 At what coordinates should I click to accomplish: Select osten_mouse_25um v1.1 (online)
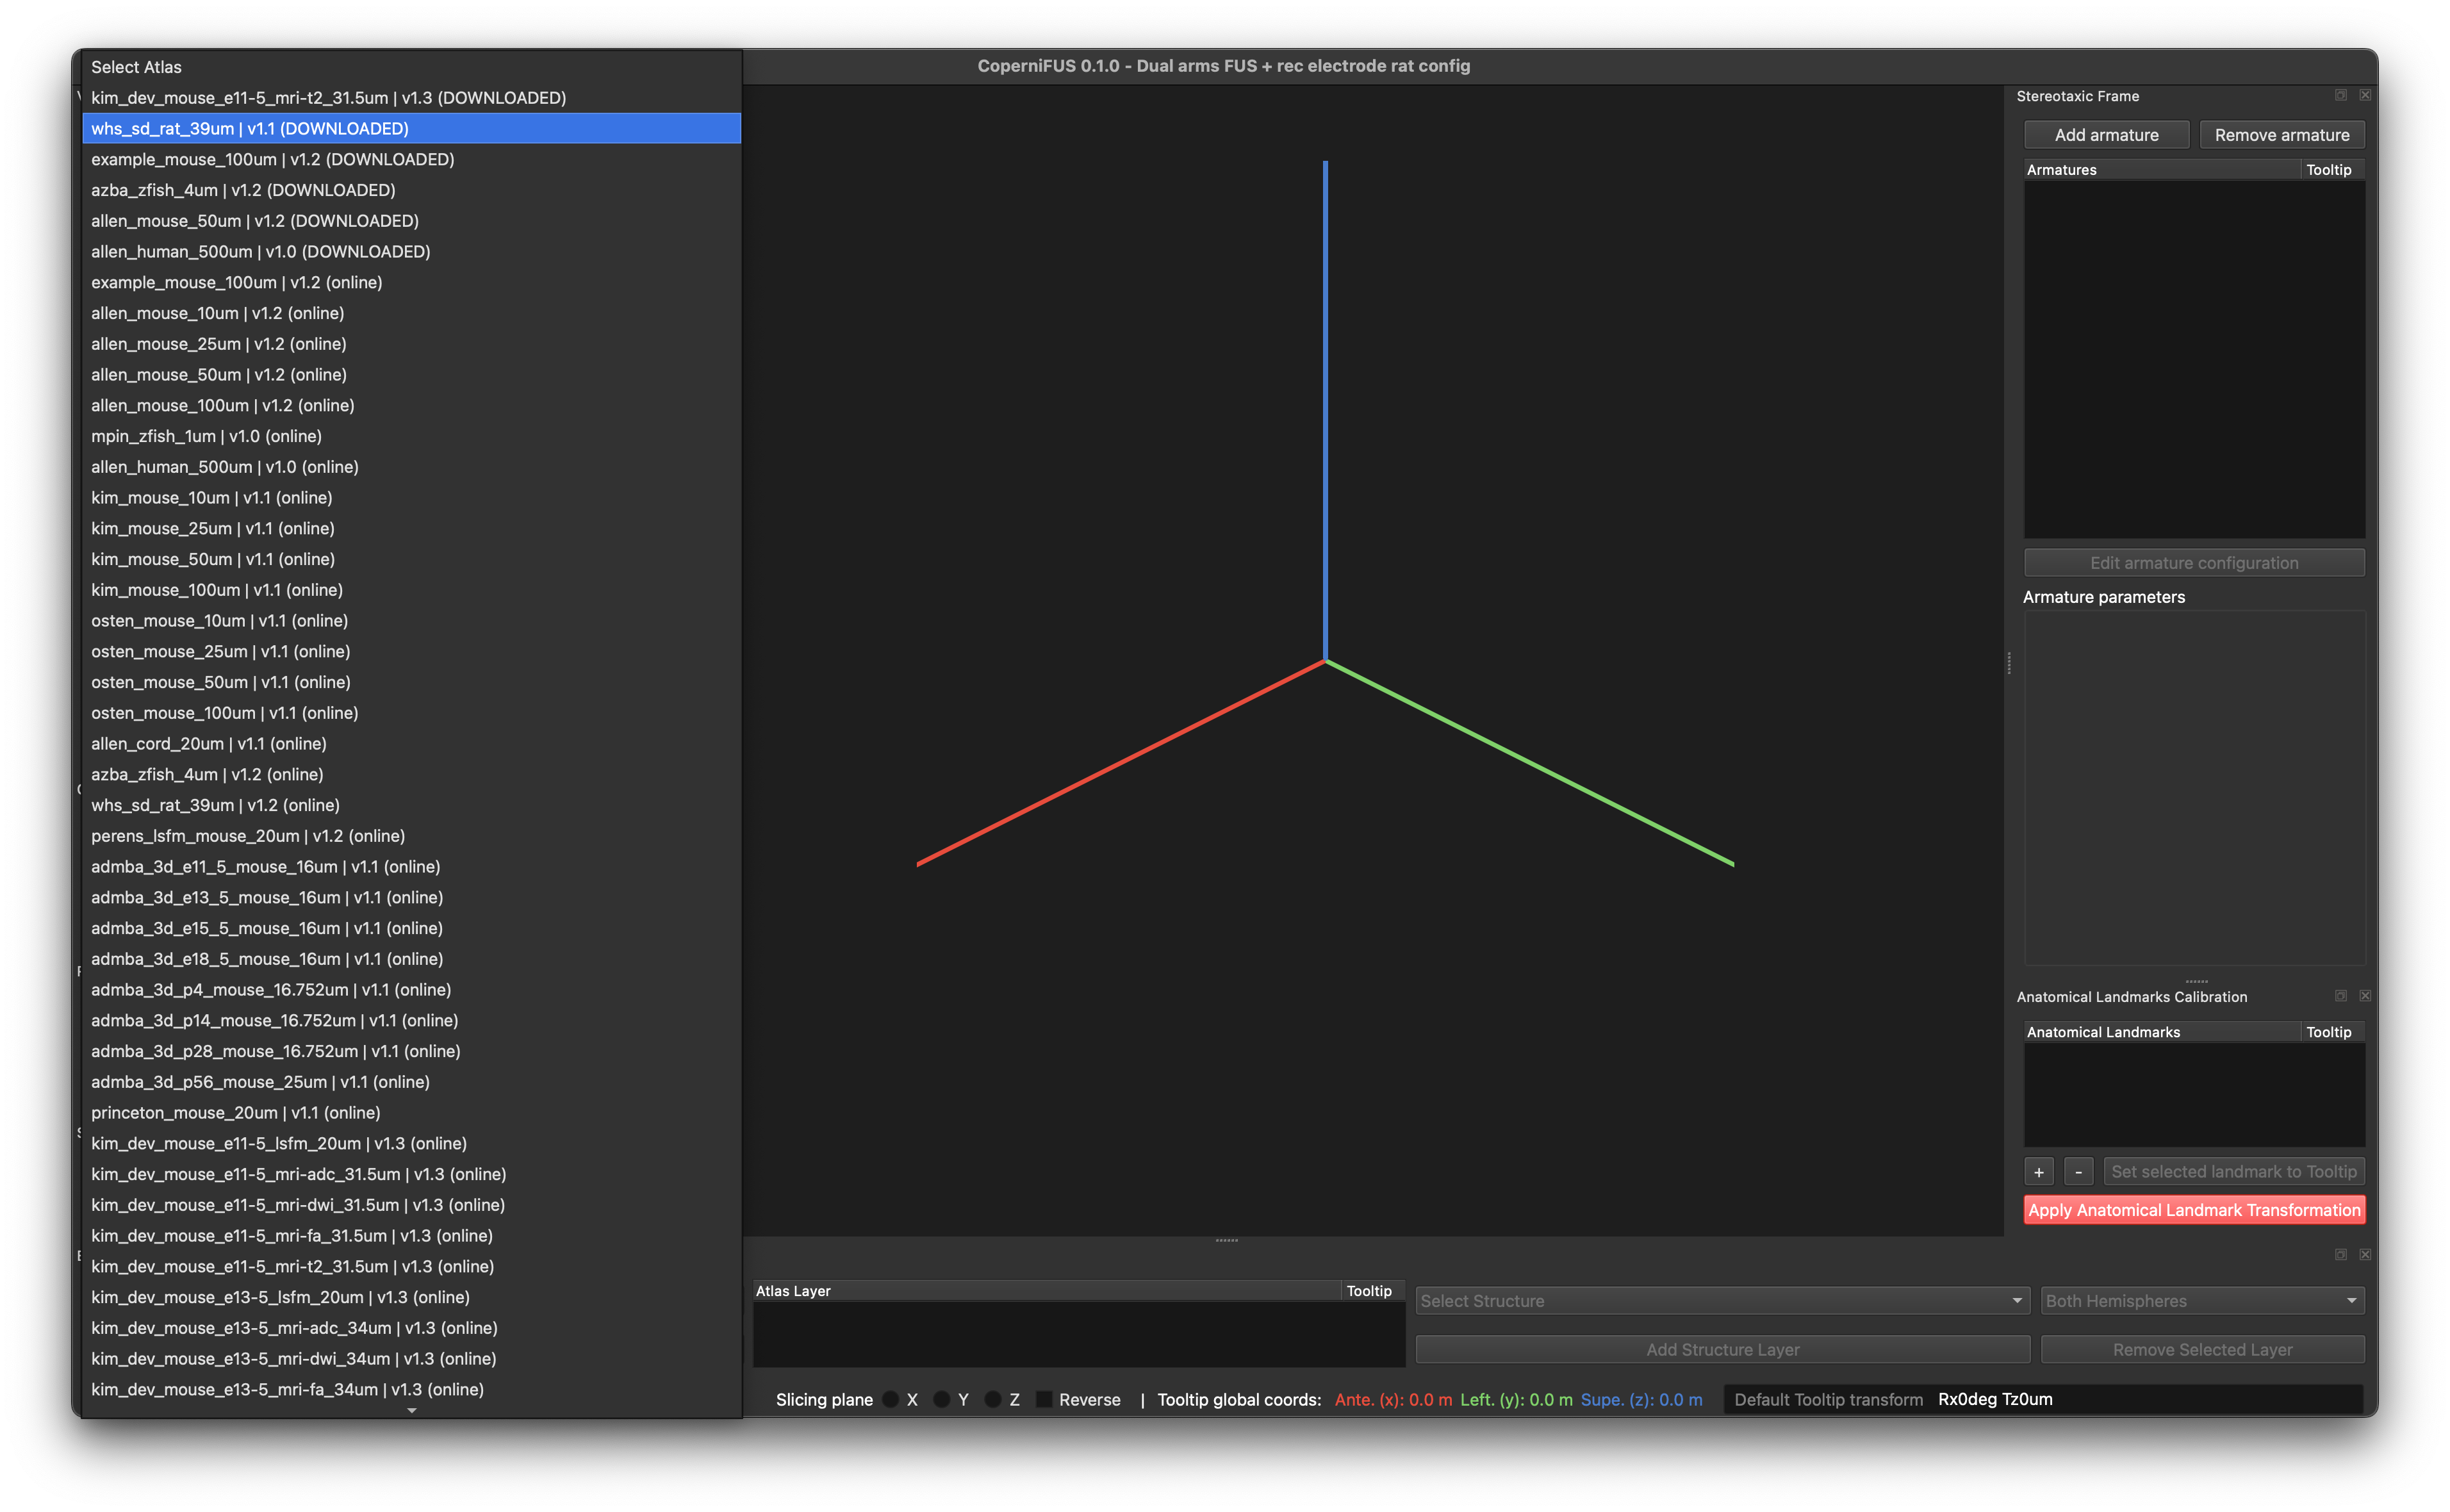tap(411, 651)
